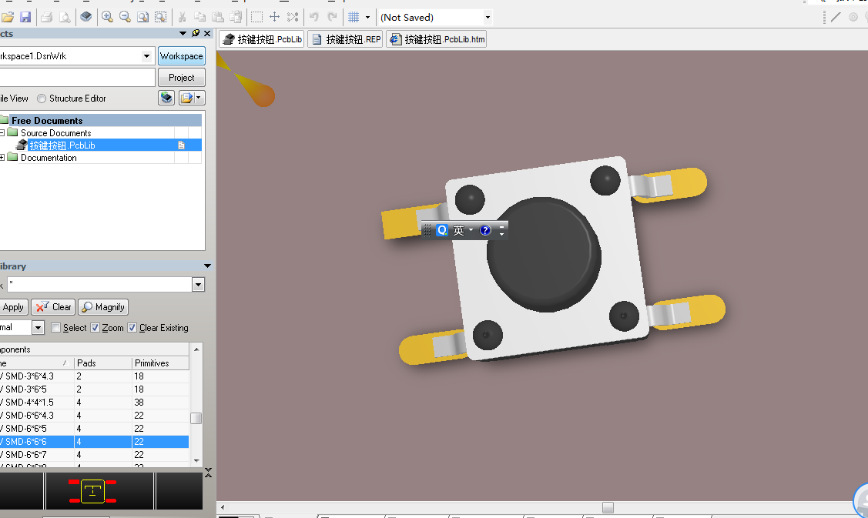868x518 pixels.
Task: Click the Zoom Selected area icon
Action: (x=160, y=17)
